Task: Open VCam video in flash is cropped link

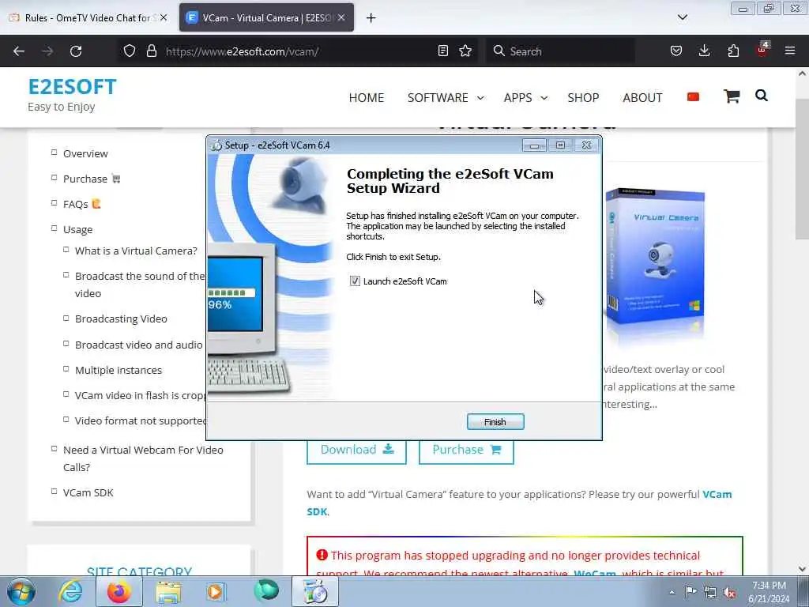Action: tap(140, 395)
